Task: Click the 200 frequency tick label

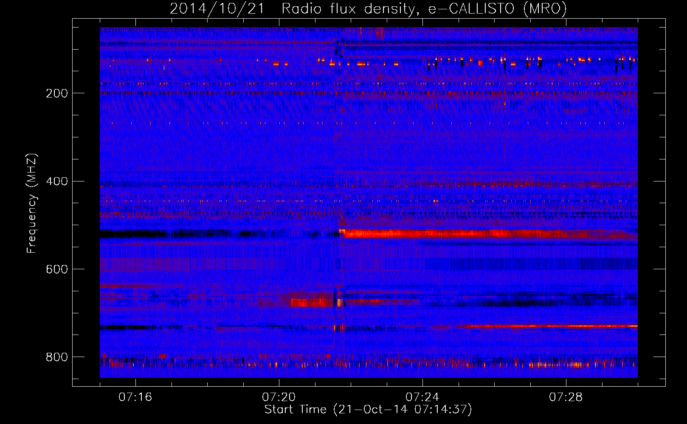Action: click(x=57, y=93)
